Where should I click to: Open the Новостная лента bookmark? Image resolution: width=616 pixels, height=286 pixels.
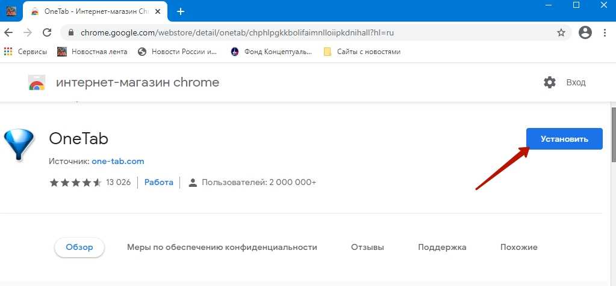[x=92, y=52]
